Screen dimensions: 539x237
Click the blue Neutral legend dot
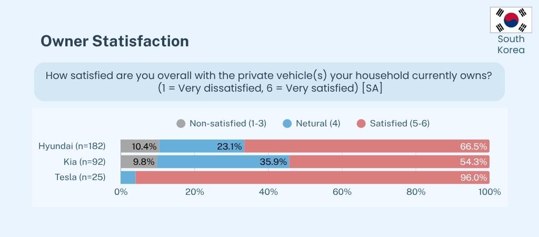pyautogui.click(x=287, y=124)
